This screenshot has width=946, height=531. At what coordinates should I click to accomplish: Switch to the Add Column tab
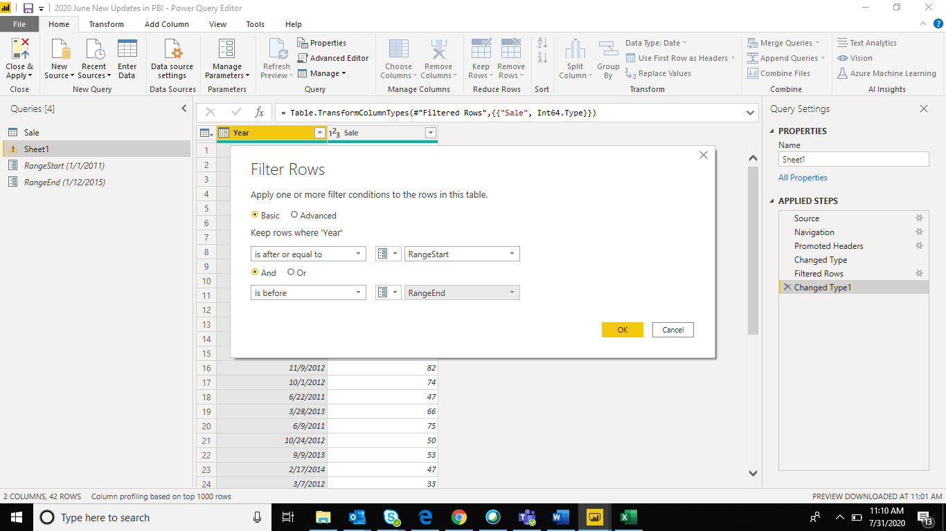pos(167,24)
